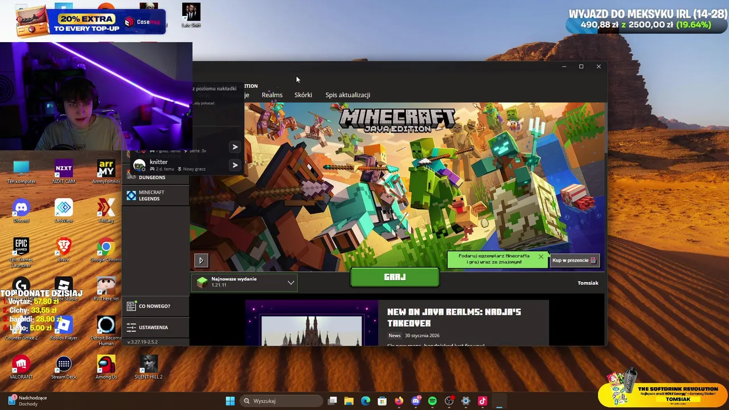Open the Windows Start menu

pyautogui.click(x=230, y=401)
